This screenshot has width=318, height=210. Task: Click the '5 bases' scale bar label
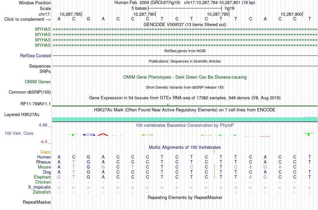click(x=139, y=8)
